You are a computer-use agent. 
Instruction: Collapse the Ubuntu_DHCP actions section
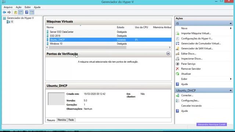click(x=231, y=91)
